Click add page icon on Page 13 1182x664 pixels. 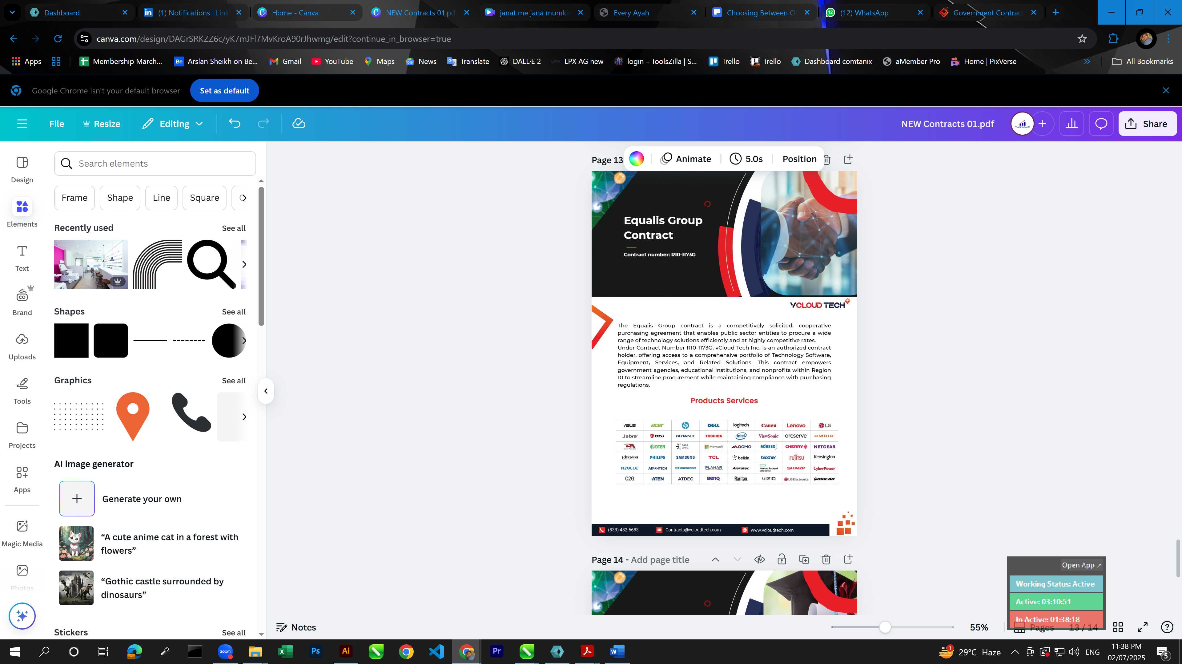[x=848, y=160]
